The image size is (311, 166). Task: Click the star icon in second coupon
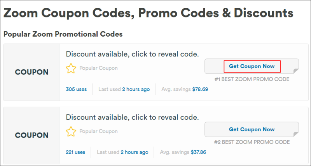[x=71, y=132]
